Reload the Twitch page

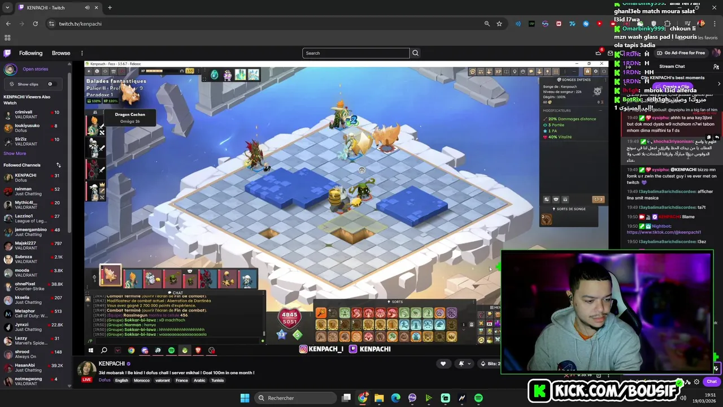coord(35,24)
